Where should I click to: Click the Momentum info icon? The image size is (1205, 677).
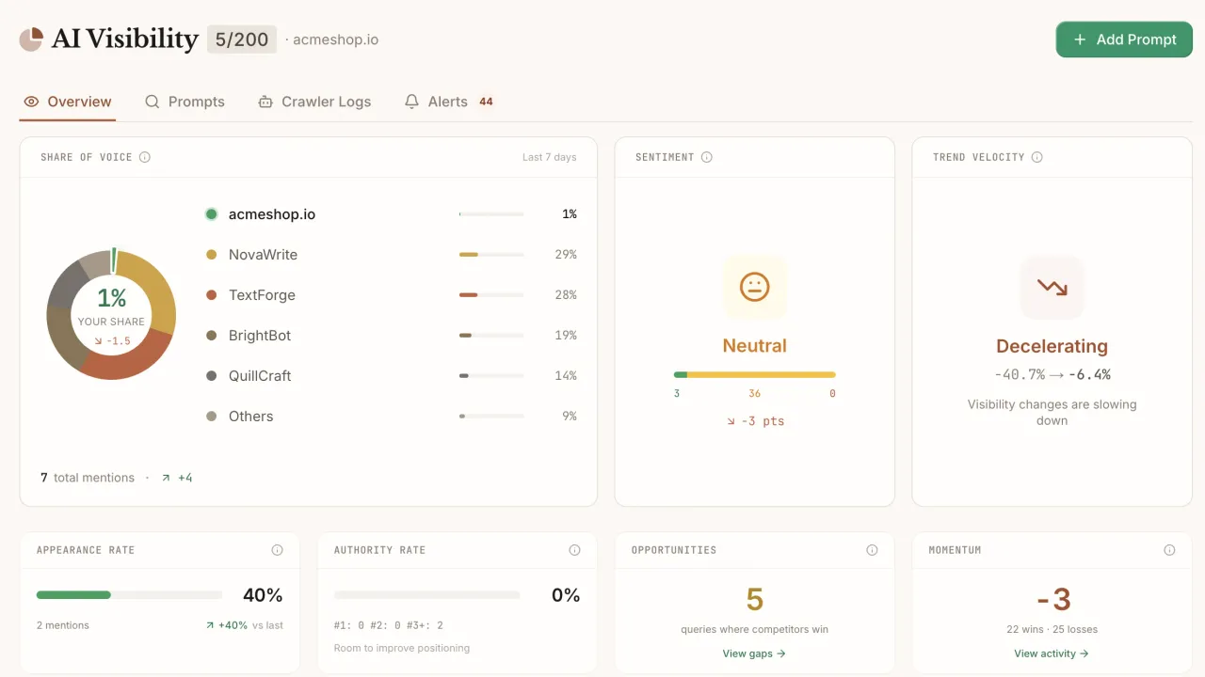pos(1169,550)
